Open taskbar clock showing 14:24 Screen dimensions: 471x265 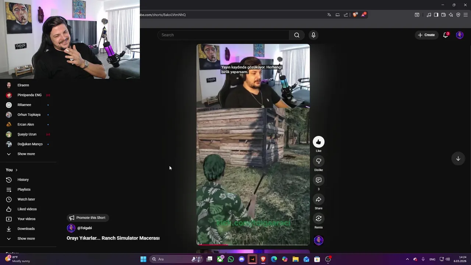(461, 259)
